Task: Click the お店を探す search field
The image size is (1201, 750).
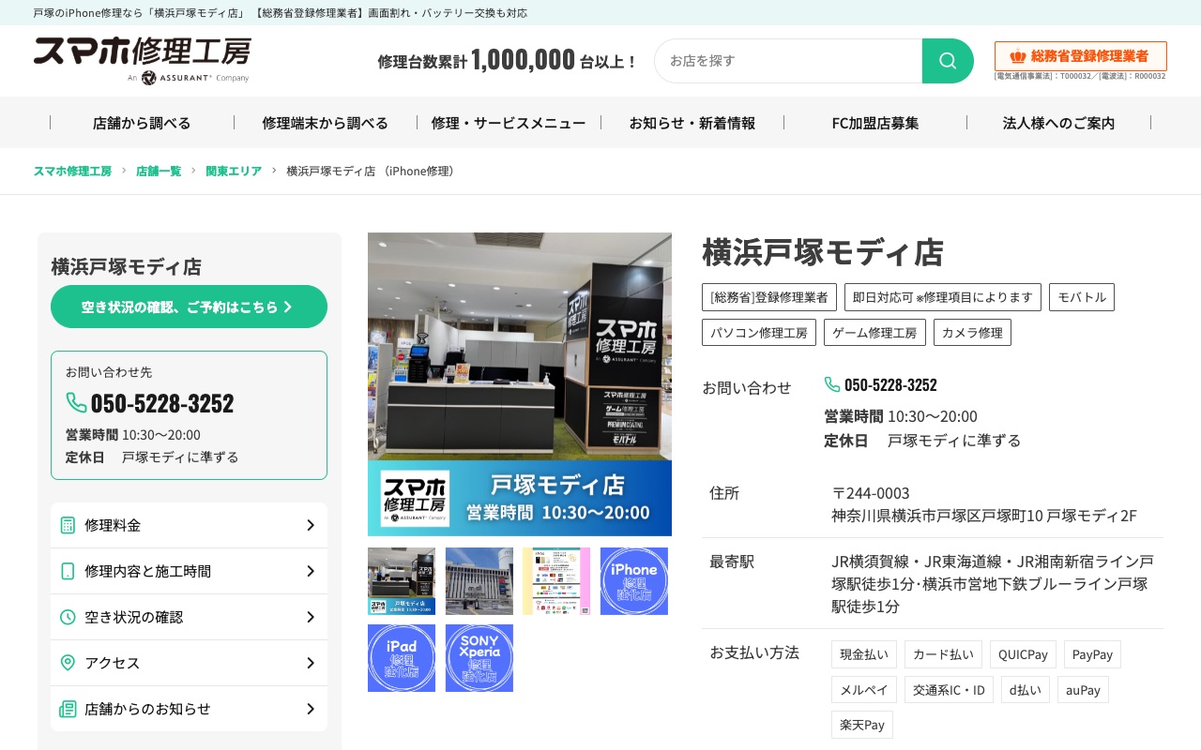Action: (x=788, y=61)
